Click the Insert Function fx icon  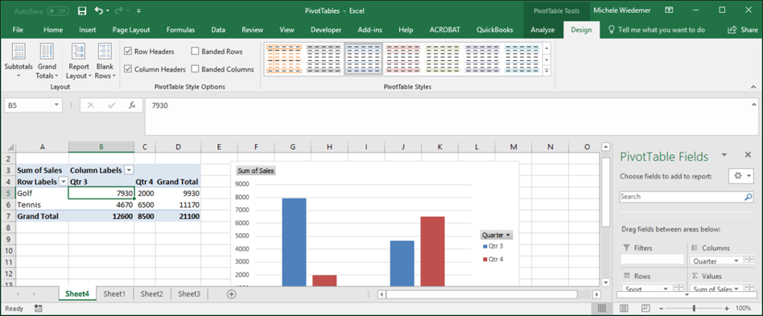pyautogui.click(x=132, y=105)
